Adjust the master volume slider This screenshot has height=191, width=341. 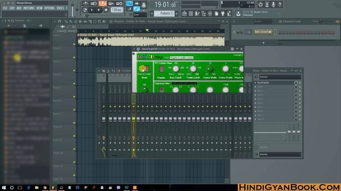coord(72,10)
